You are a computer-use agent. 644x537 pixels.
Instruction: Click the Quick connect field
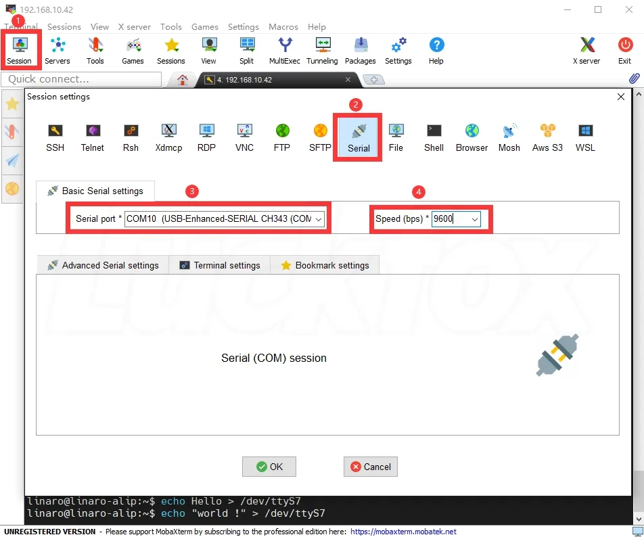tap(81, 79)
